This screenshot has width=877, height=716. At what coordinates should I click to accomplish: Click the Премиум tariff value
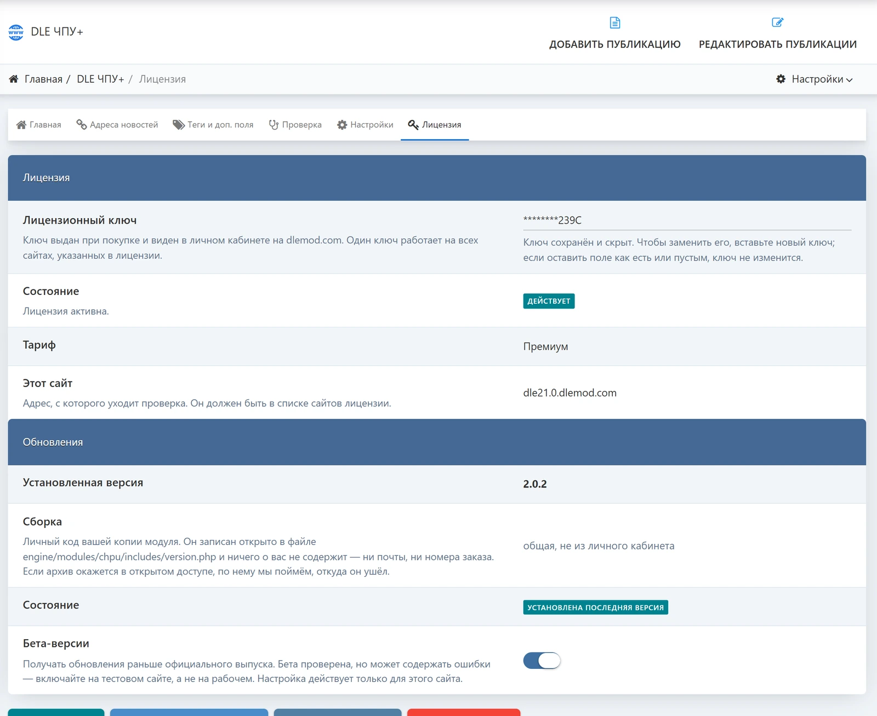[x=545, y=346]
